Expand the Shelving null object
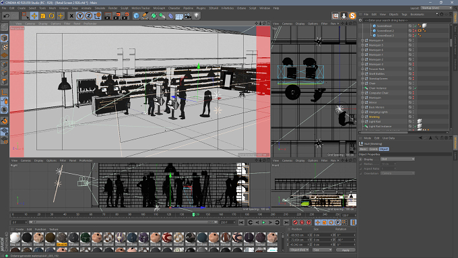 point(362,117)
